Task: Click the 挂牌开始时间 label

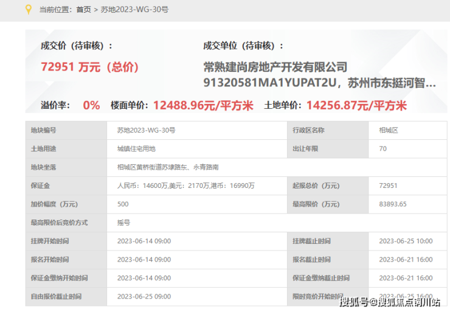Action: pos(50,241)
